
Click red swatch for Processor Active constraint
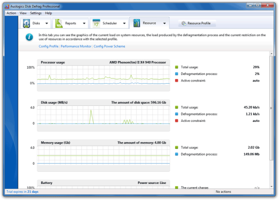point(177,81)
